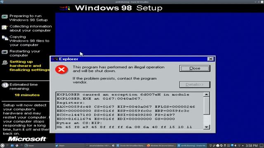
Task: Click 'EXPLORER caused an exception' line
Action: coord(123,95)
